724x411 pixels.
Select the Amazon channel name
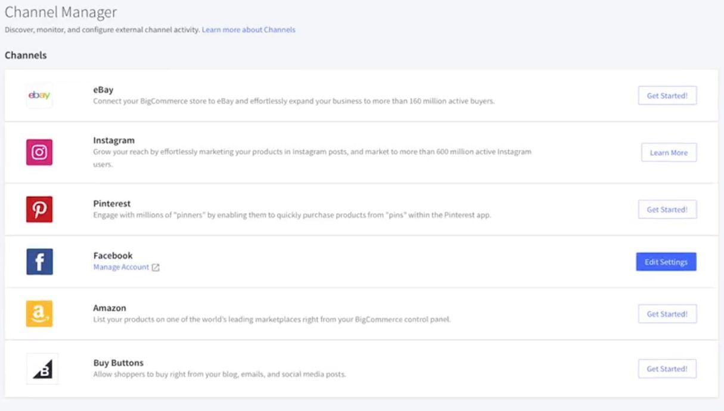pos(110,308)
